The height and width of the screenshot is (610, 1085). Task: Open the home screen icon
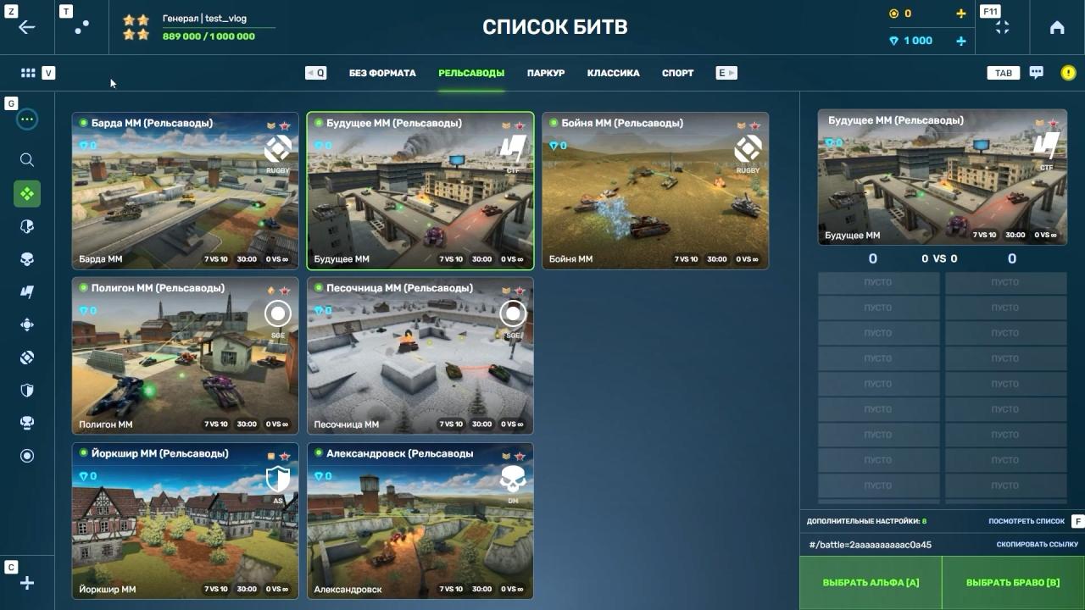tap(1057, 27)
